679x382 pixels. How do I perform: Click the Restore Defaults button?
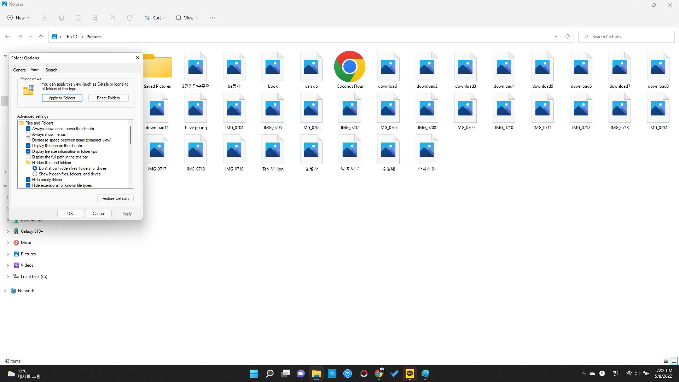[x=115, y=198]
